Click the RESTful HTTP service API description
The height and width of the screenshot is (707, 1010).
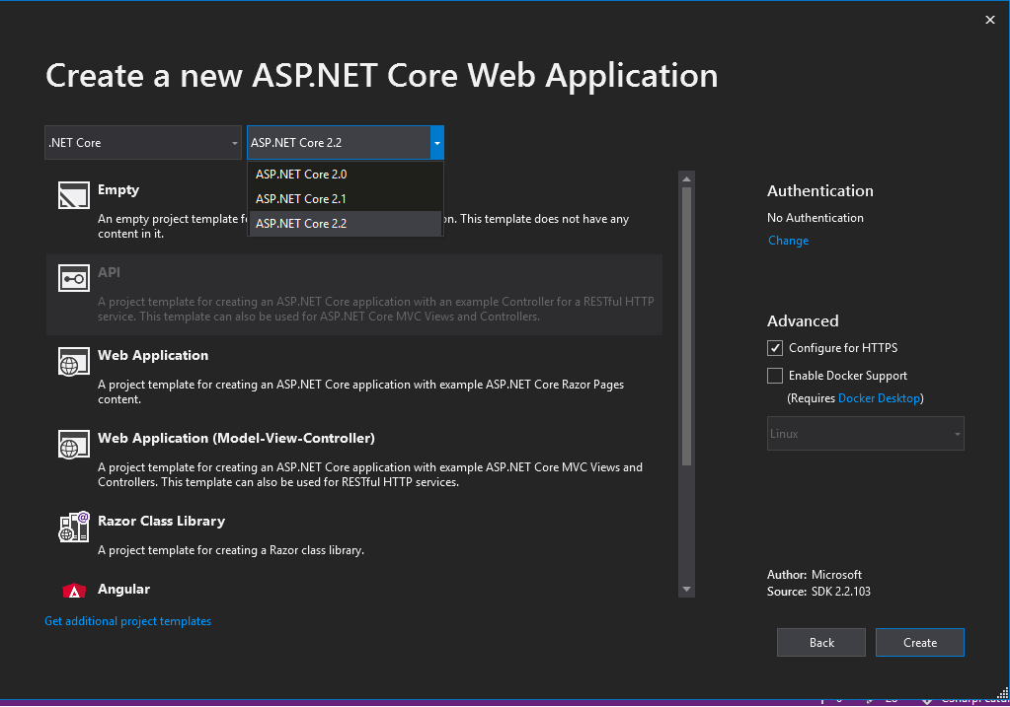(x=376, y=309)
